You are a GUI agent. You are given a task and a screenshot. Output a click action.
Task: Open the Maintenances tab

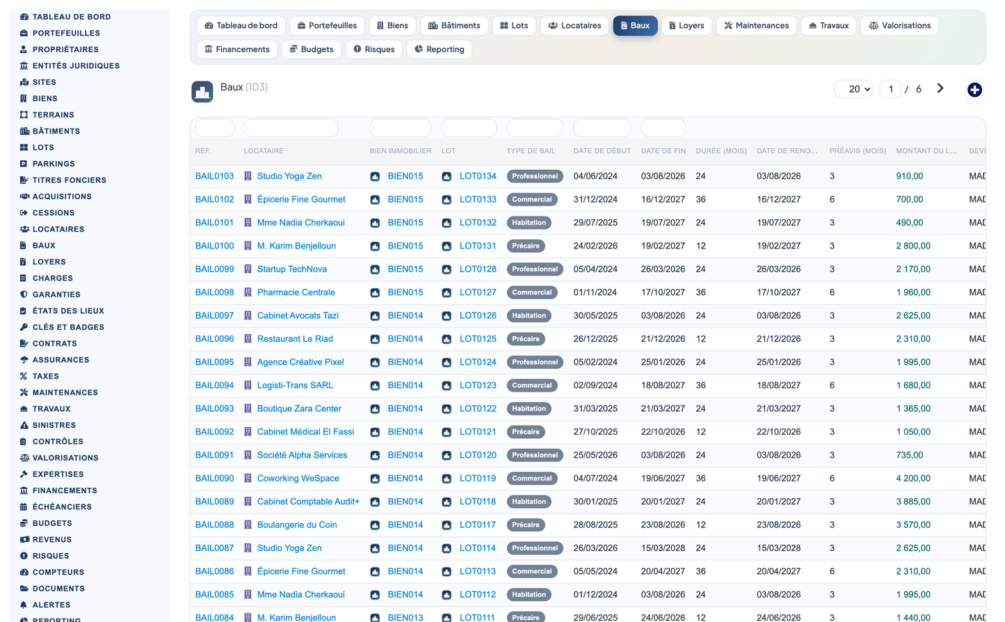tap(756, 26)
